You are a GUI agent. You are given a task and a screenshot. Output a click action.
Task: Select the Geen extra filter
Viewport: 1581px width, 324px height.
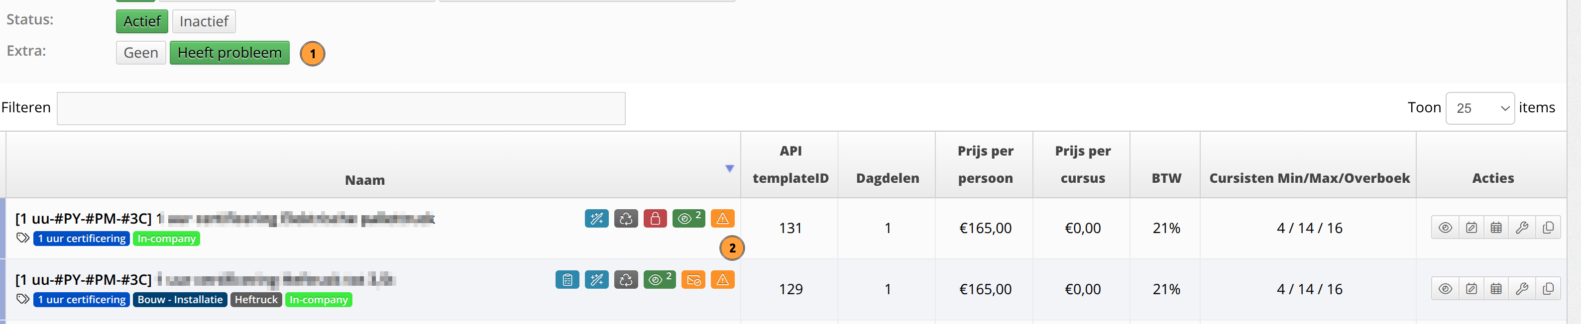point(140,53)
